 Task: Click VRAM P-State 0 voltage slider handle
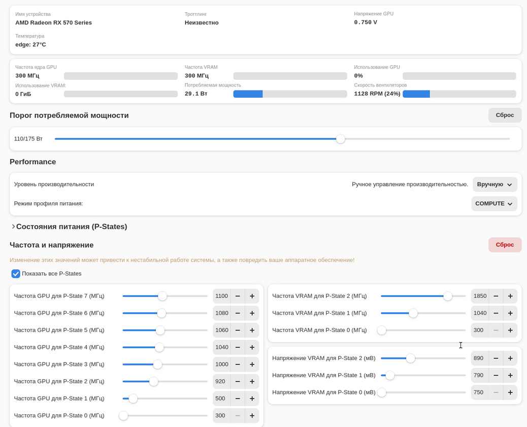(381, 392)
